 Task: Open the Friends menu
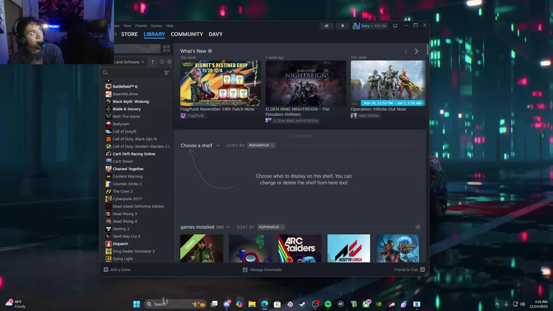pos(141,26)
